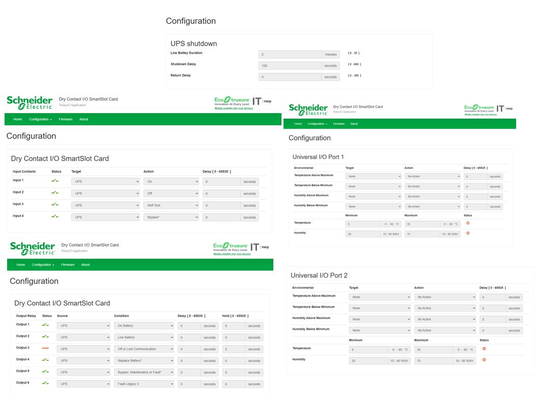Open Home in Input Contacts page navbar

(x=17, y=119)
